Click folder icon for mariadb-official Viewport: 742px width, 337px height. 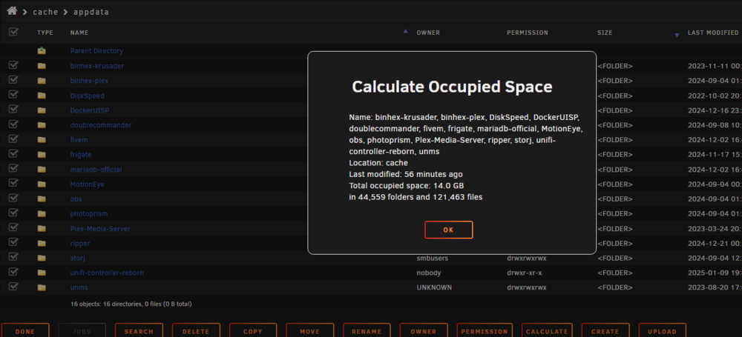[42, 169]
